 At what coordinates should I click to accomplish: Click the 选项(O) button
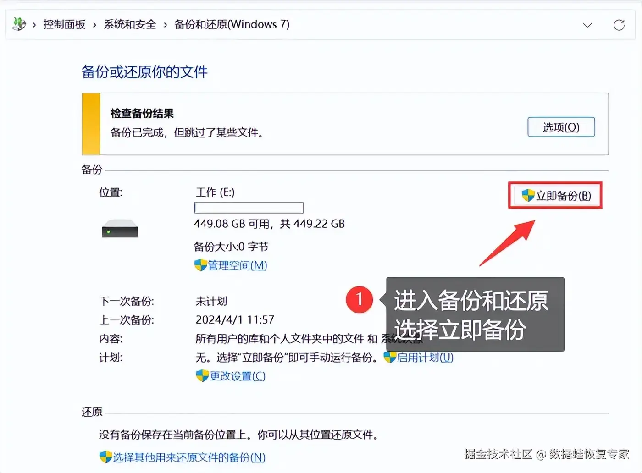(x=561, y=127)
